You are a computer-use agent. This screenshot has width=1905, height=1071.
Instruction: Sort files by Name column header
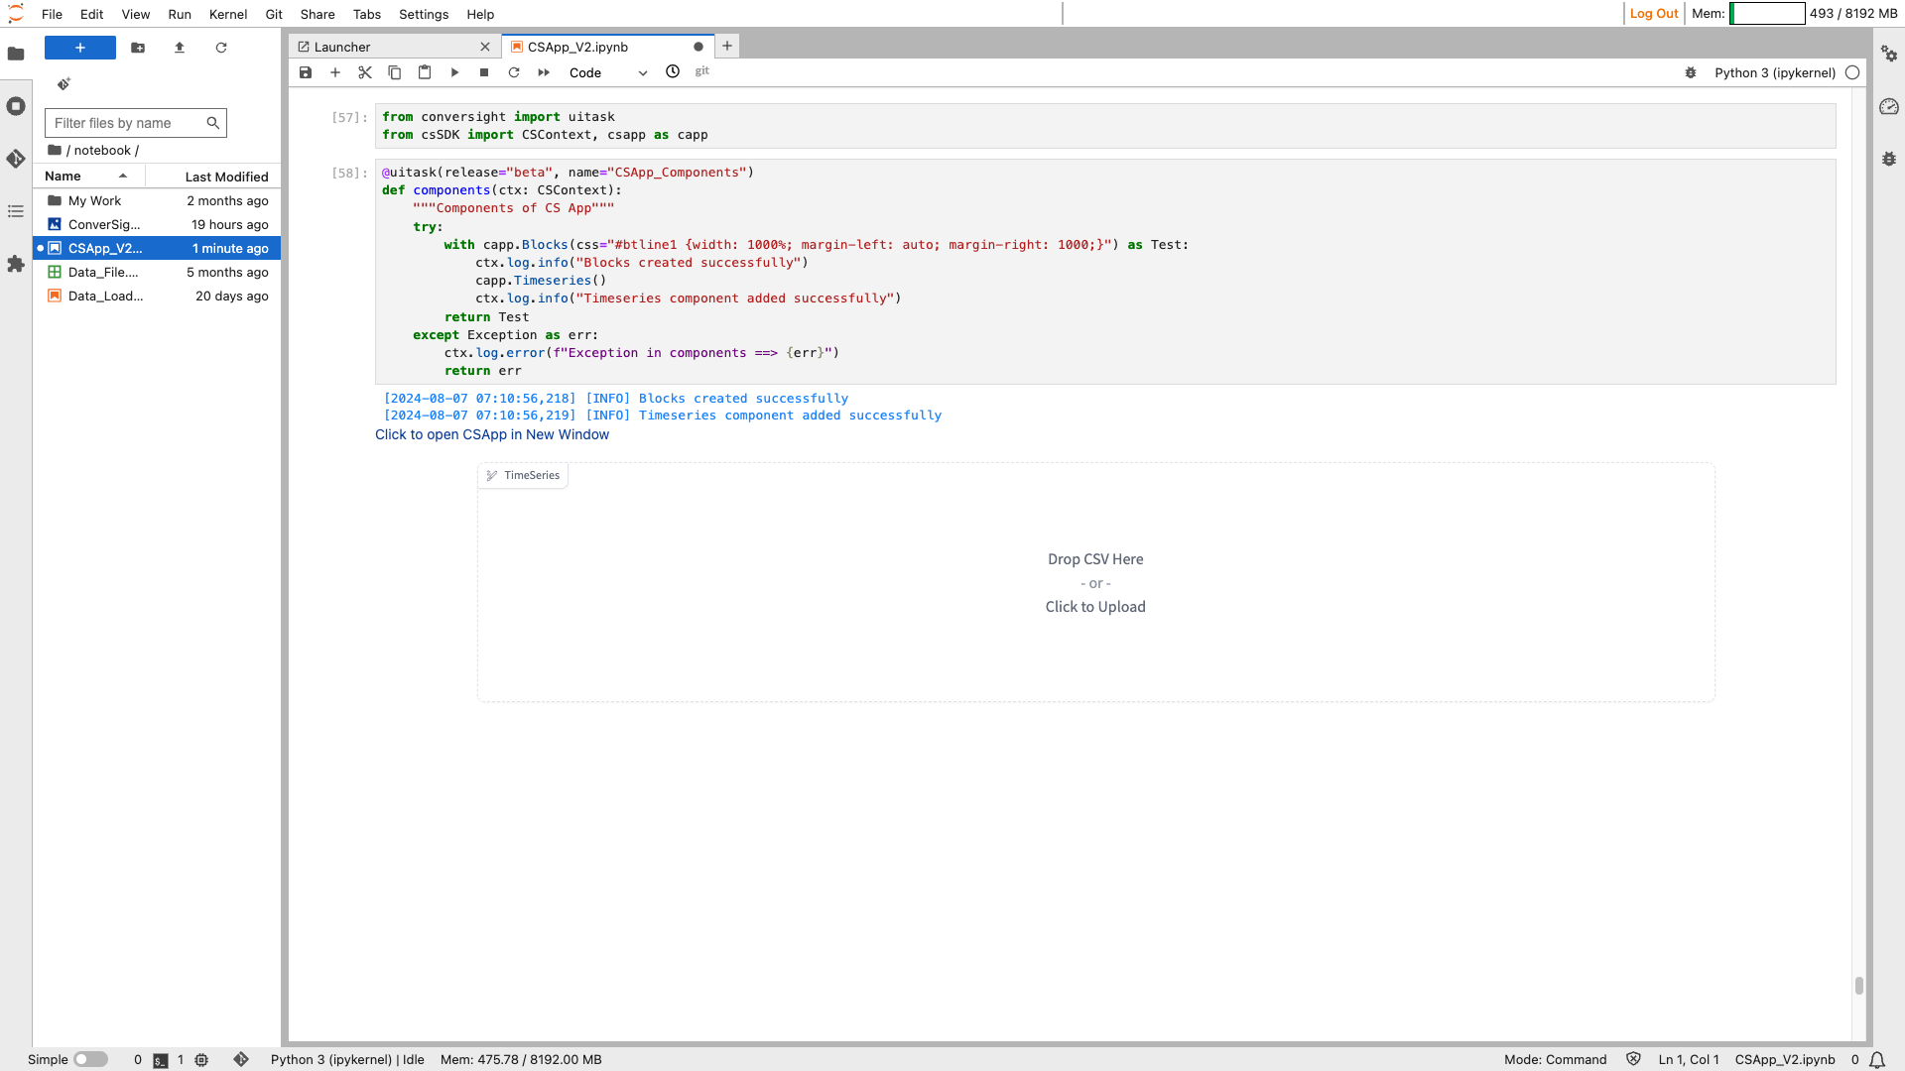[89, 176]
